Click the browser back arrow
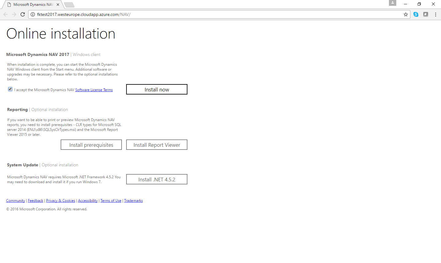 click(x=6, y=14)
